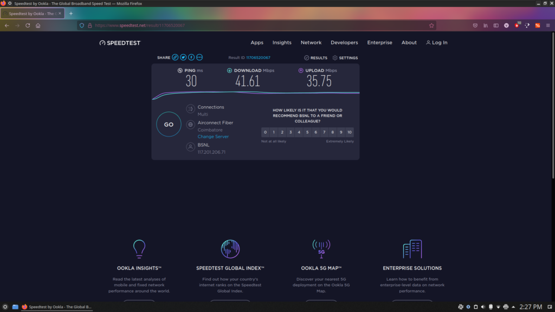Click the page vertical scrollbar
This screenshot has width=555, height=312.
(x=553, y=106)
